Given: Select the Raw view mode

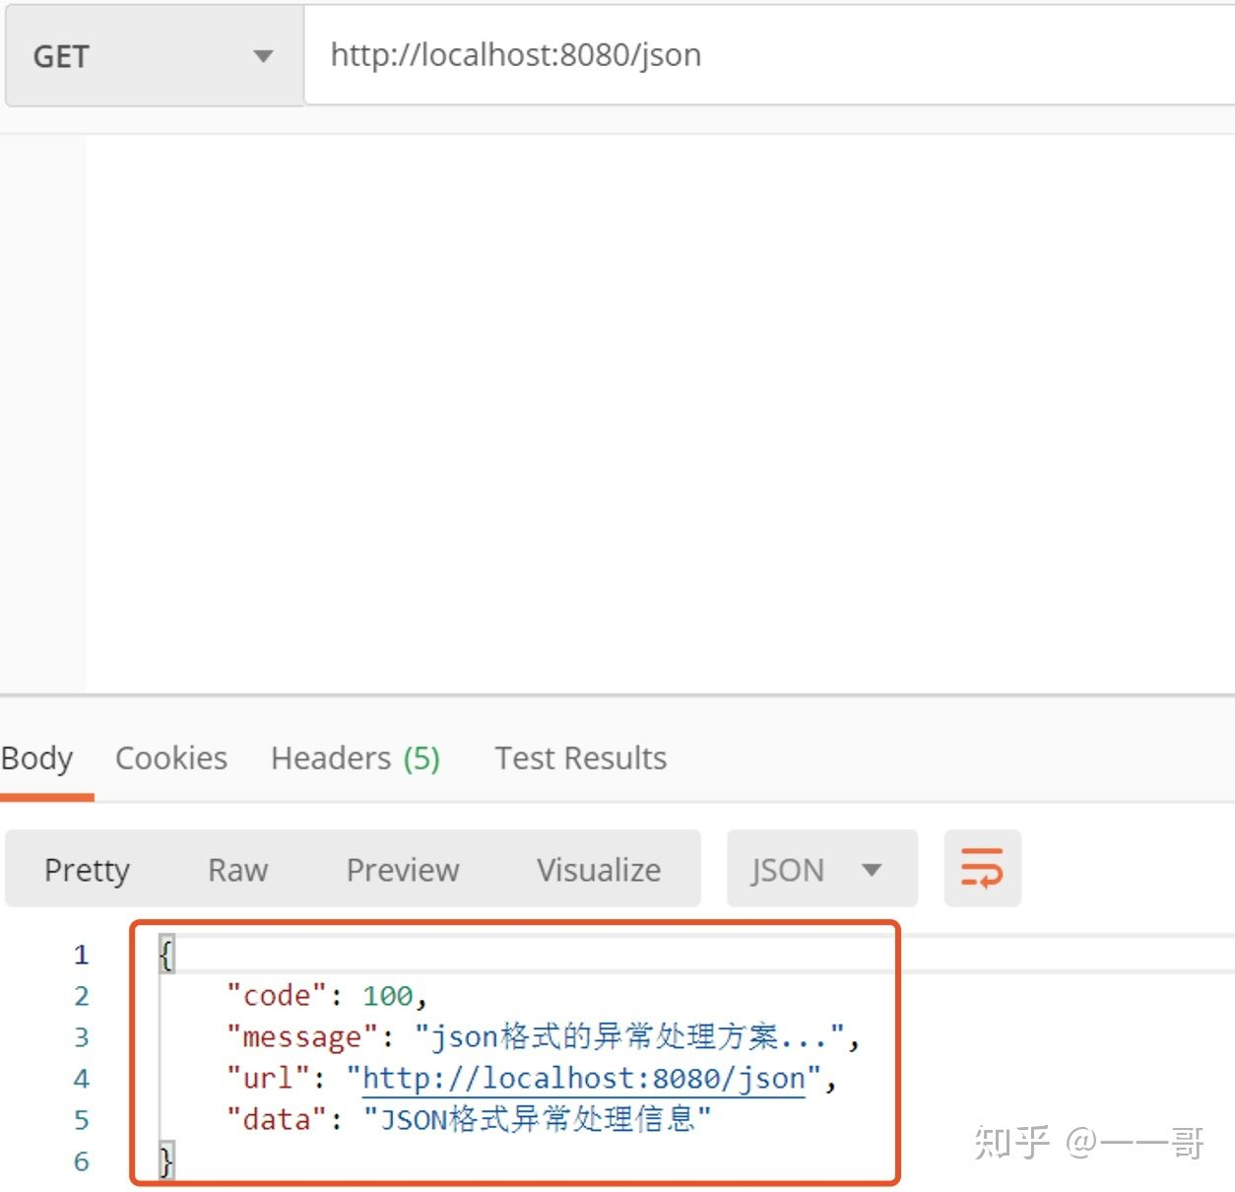Looking at the screenshot, I should coord(237,870).
